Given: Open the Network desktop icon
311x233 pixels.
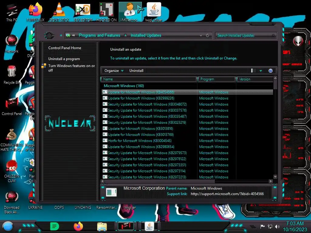Looking at the screenshot, I should point(12,44).
